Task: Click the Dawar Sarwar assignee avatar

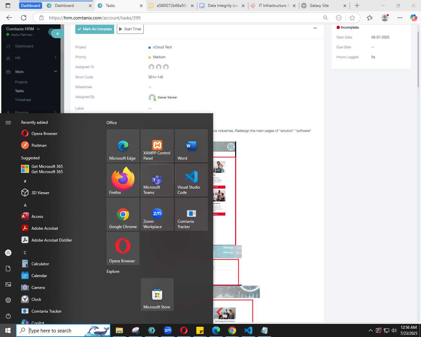Action: click(x=152, y=97)
